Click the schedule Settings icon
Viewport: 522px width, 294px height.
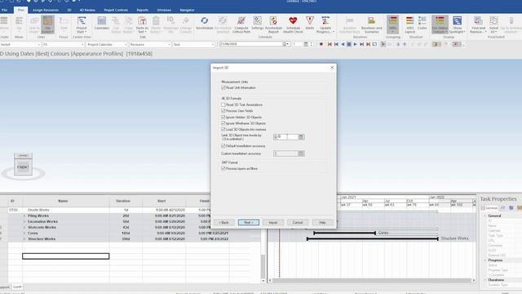258,20
